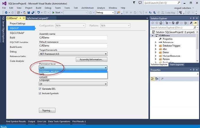Viewport: 200px width, 128px height.
Task: Open the miguel cebollero account menu
Action: [184, 8]
